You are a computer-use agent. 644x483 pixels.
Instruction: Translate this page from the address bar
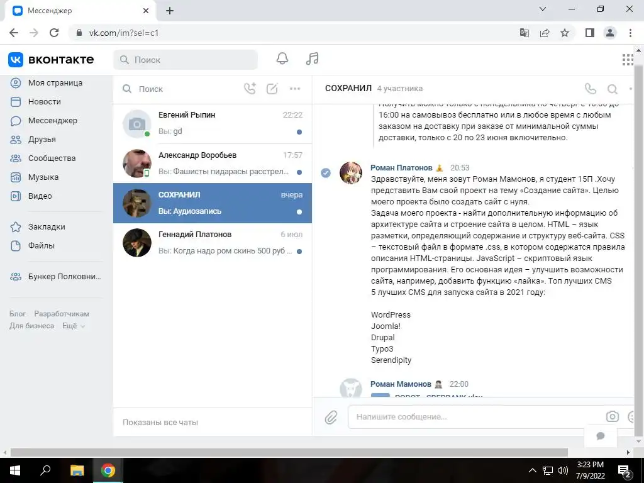coord(525,33)
